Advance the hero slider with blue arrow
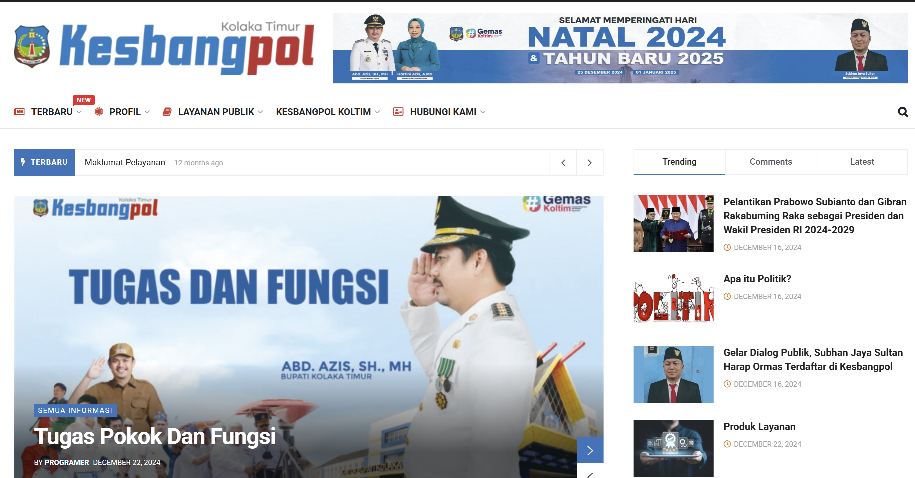Screen dimensions: 915x478 coord(590,450)
